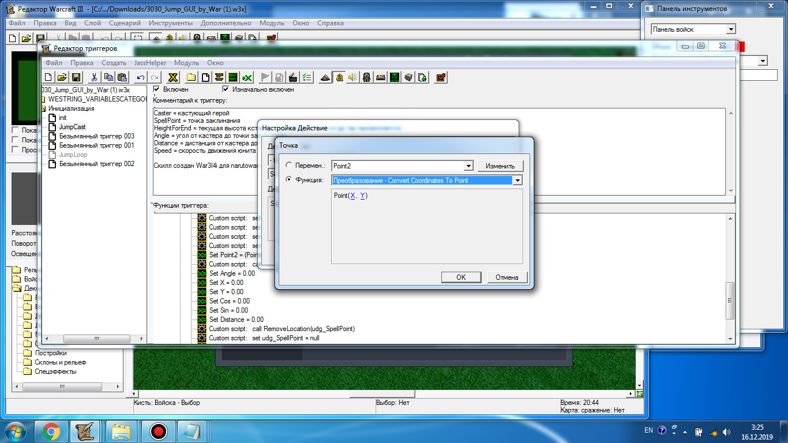788x443 pixels.
Task: Click the Windows Start button
Action: 16,431
